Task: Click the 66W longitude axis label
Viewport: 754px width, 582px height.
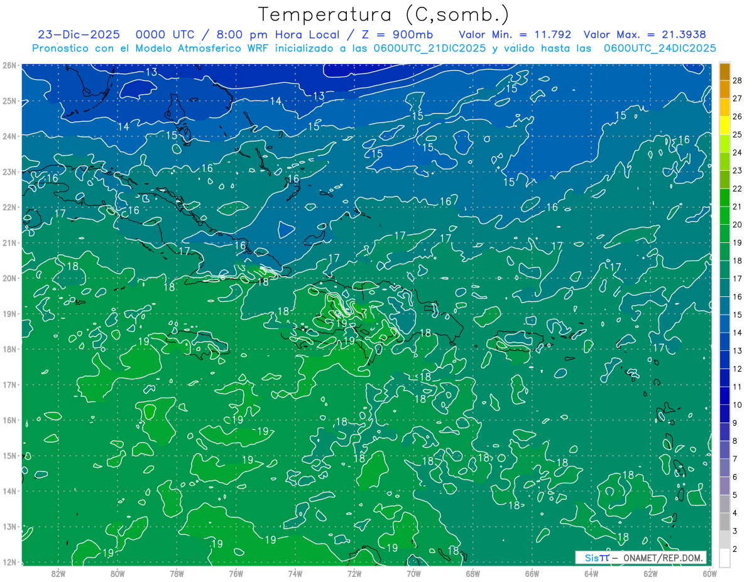Action: click(x=532, y=573)
